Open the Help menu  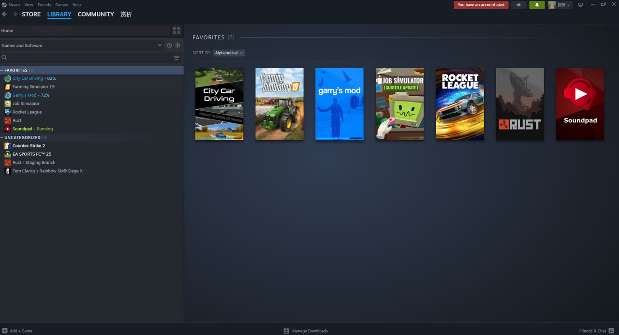76,5
